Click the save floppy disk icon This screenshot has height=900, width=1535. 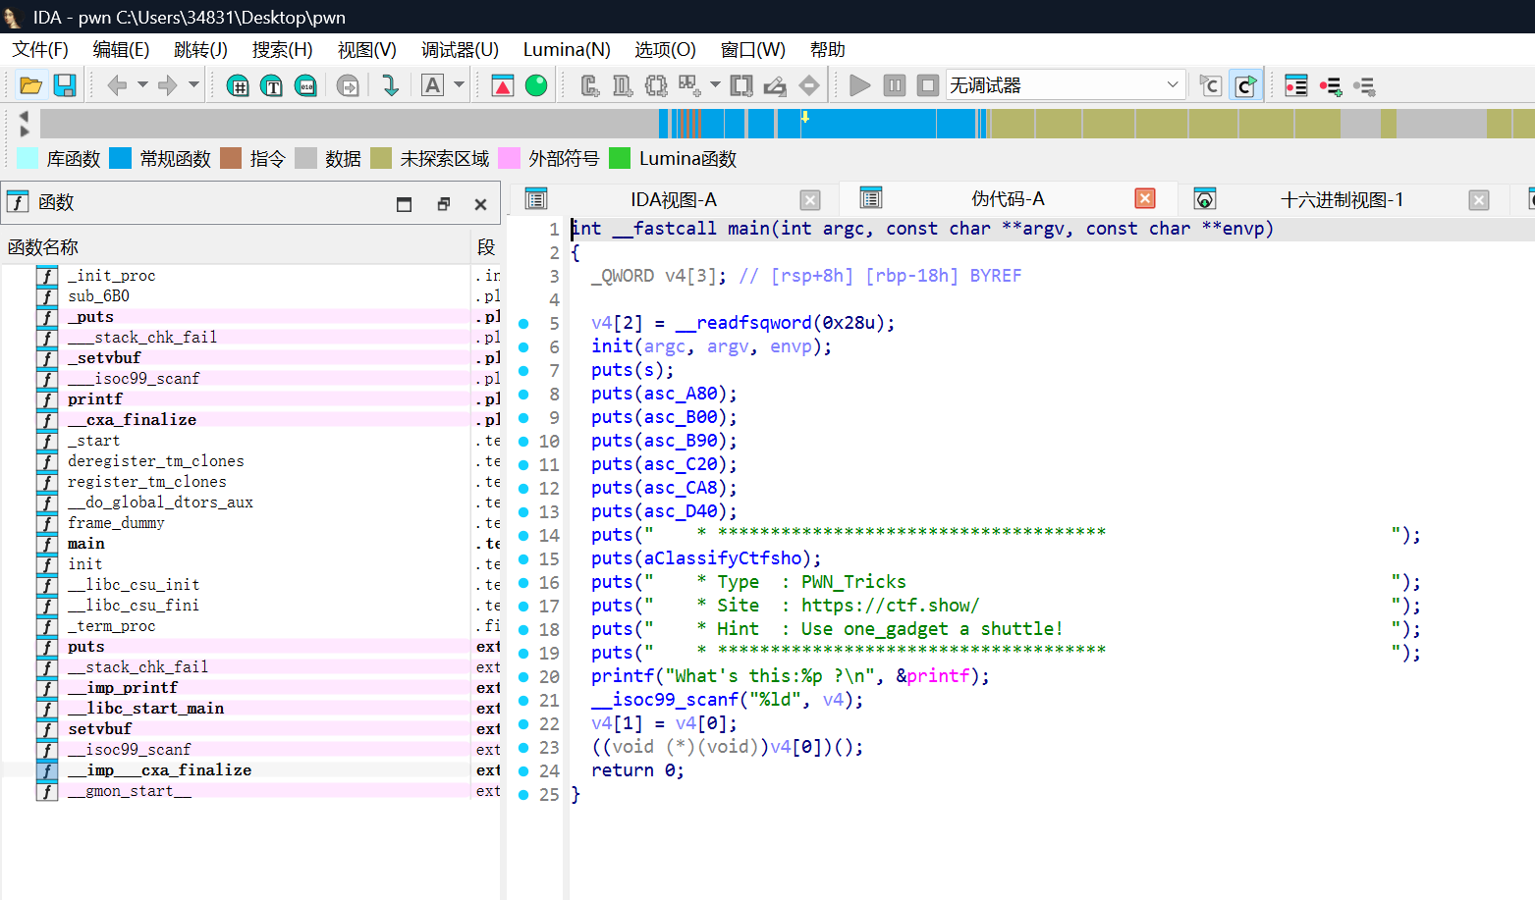65,85
